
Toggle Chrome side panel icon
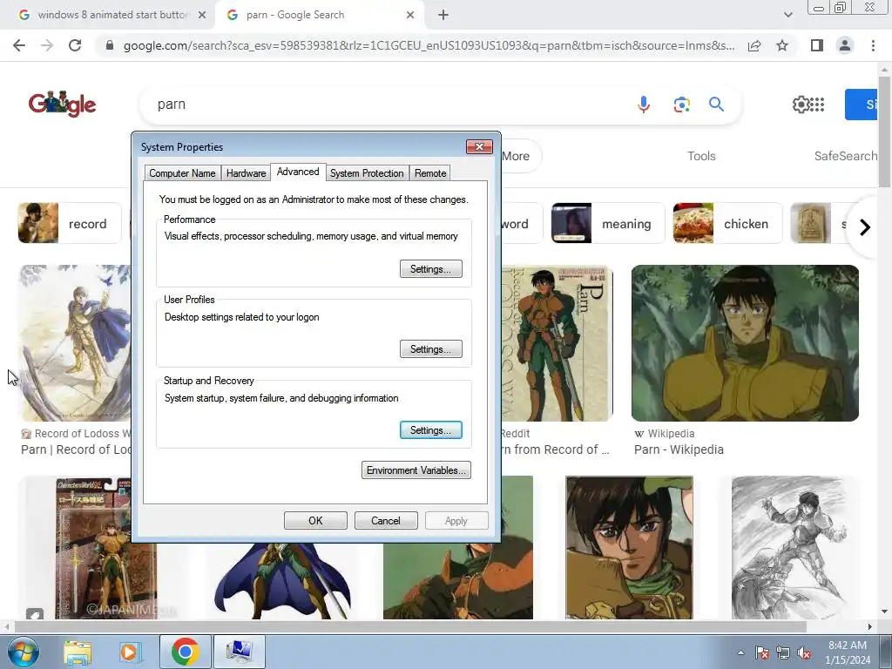[817, 45]
